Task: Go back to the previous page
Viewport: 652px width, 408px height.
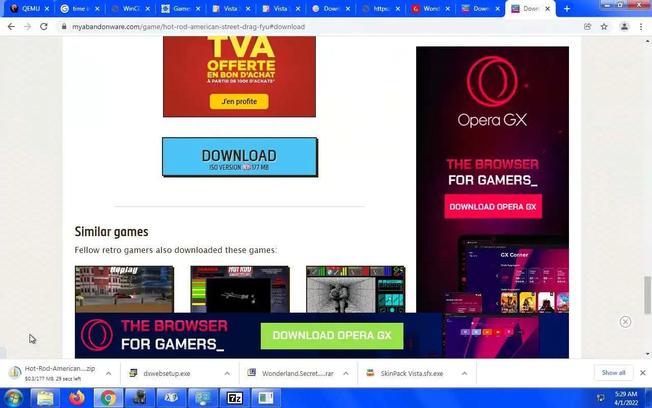Action: (x=11, y=27)
